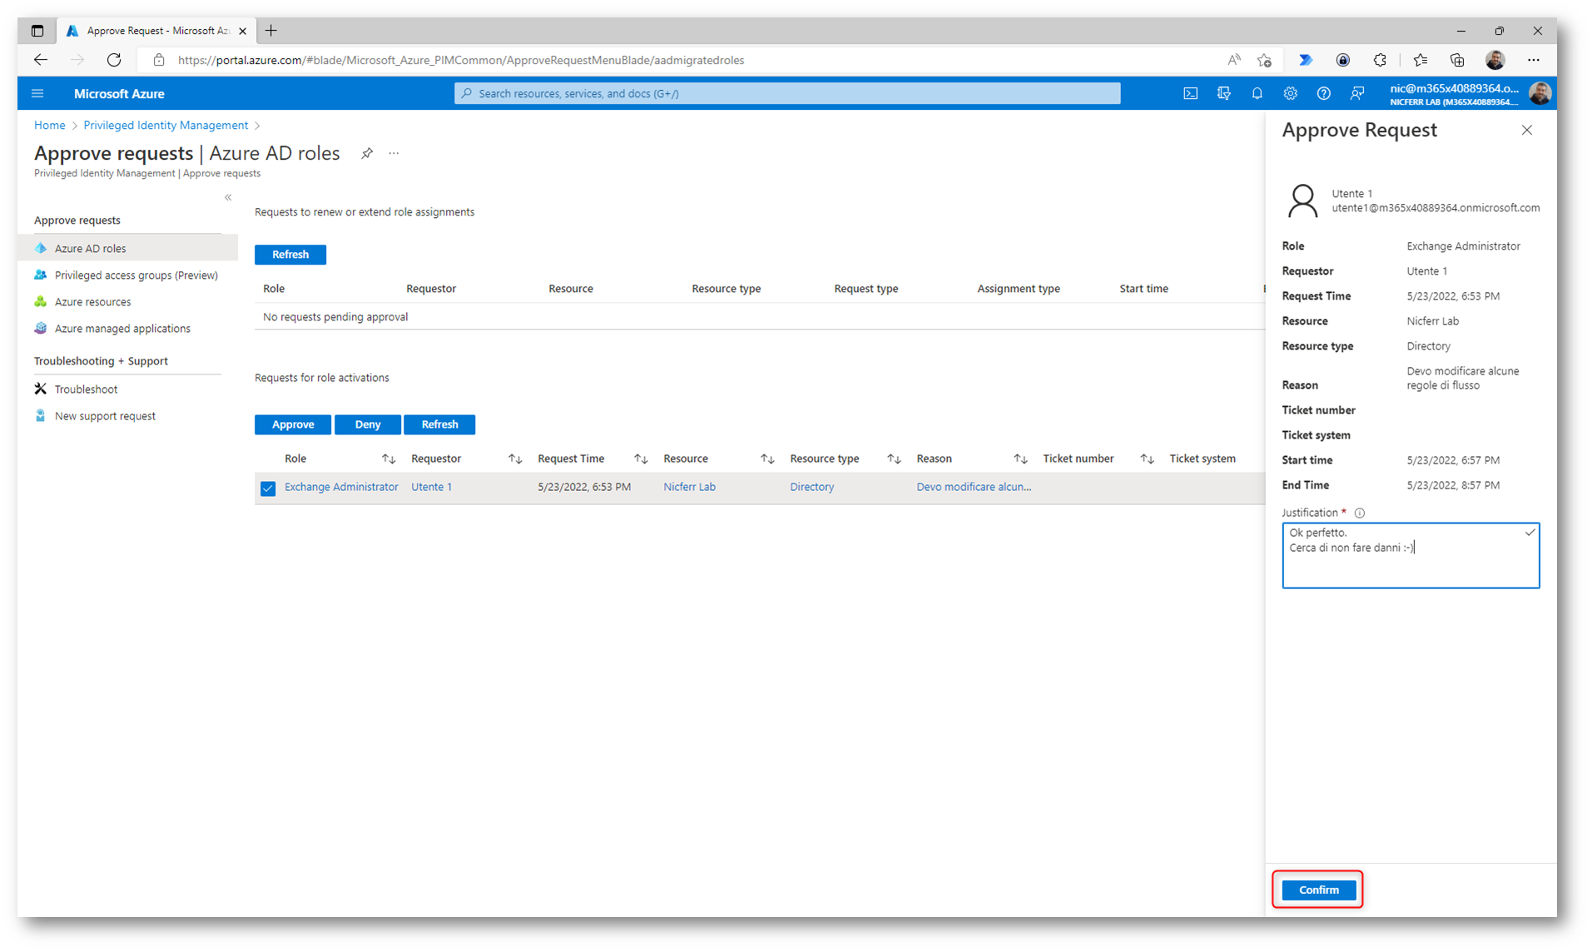
Task: Focus the Justification text box
Action: point(1411,555)
